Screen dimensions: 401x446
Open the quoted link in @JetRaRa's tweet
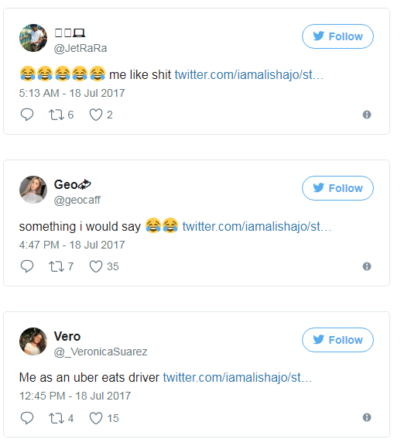[x=248, y=75]
